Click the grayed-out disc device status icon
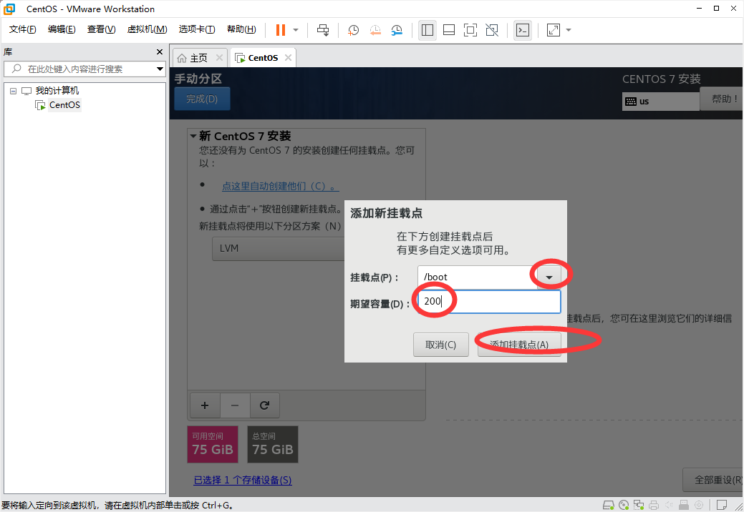744x512 pixels. coord(698,505)
